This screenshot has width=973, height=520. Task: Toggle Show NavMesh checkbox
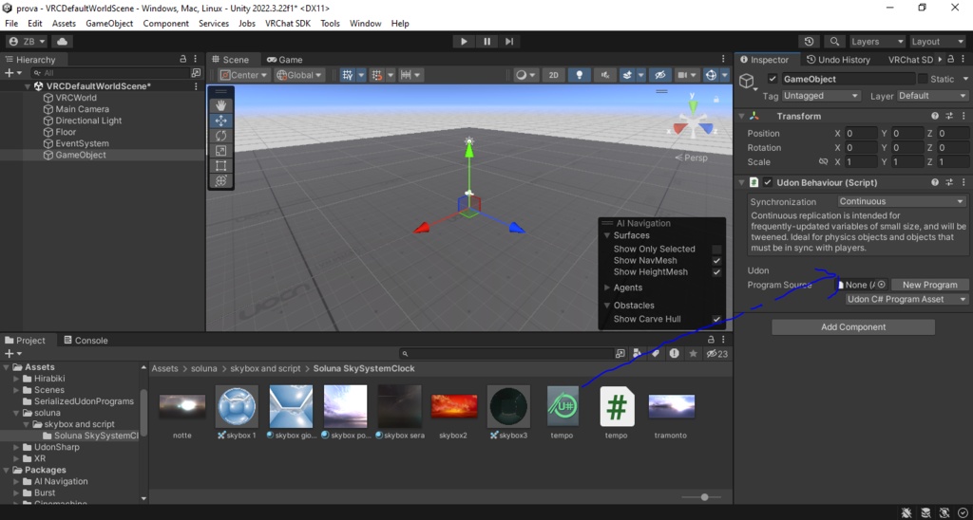(x=716, y=261)
